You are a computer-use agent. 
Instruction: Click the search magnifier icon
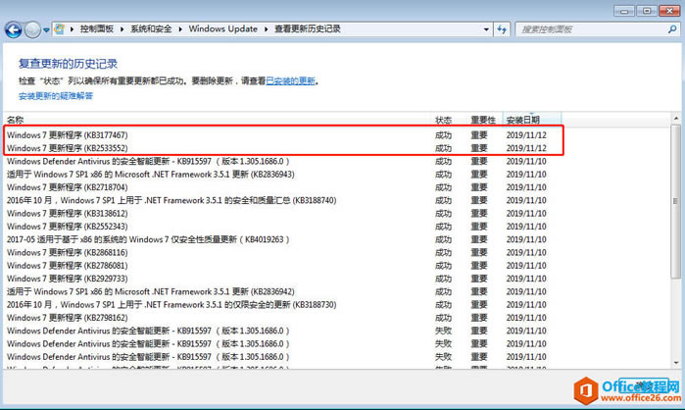(672, 29)
